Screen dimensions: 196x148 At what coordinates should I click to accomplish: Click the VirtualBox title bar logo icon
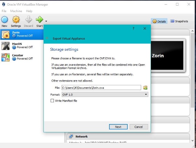pos(4,4)
